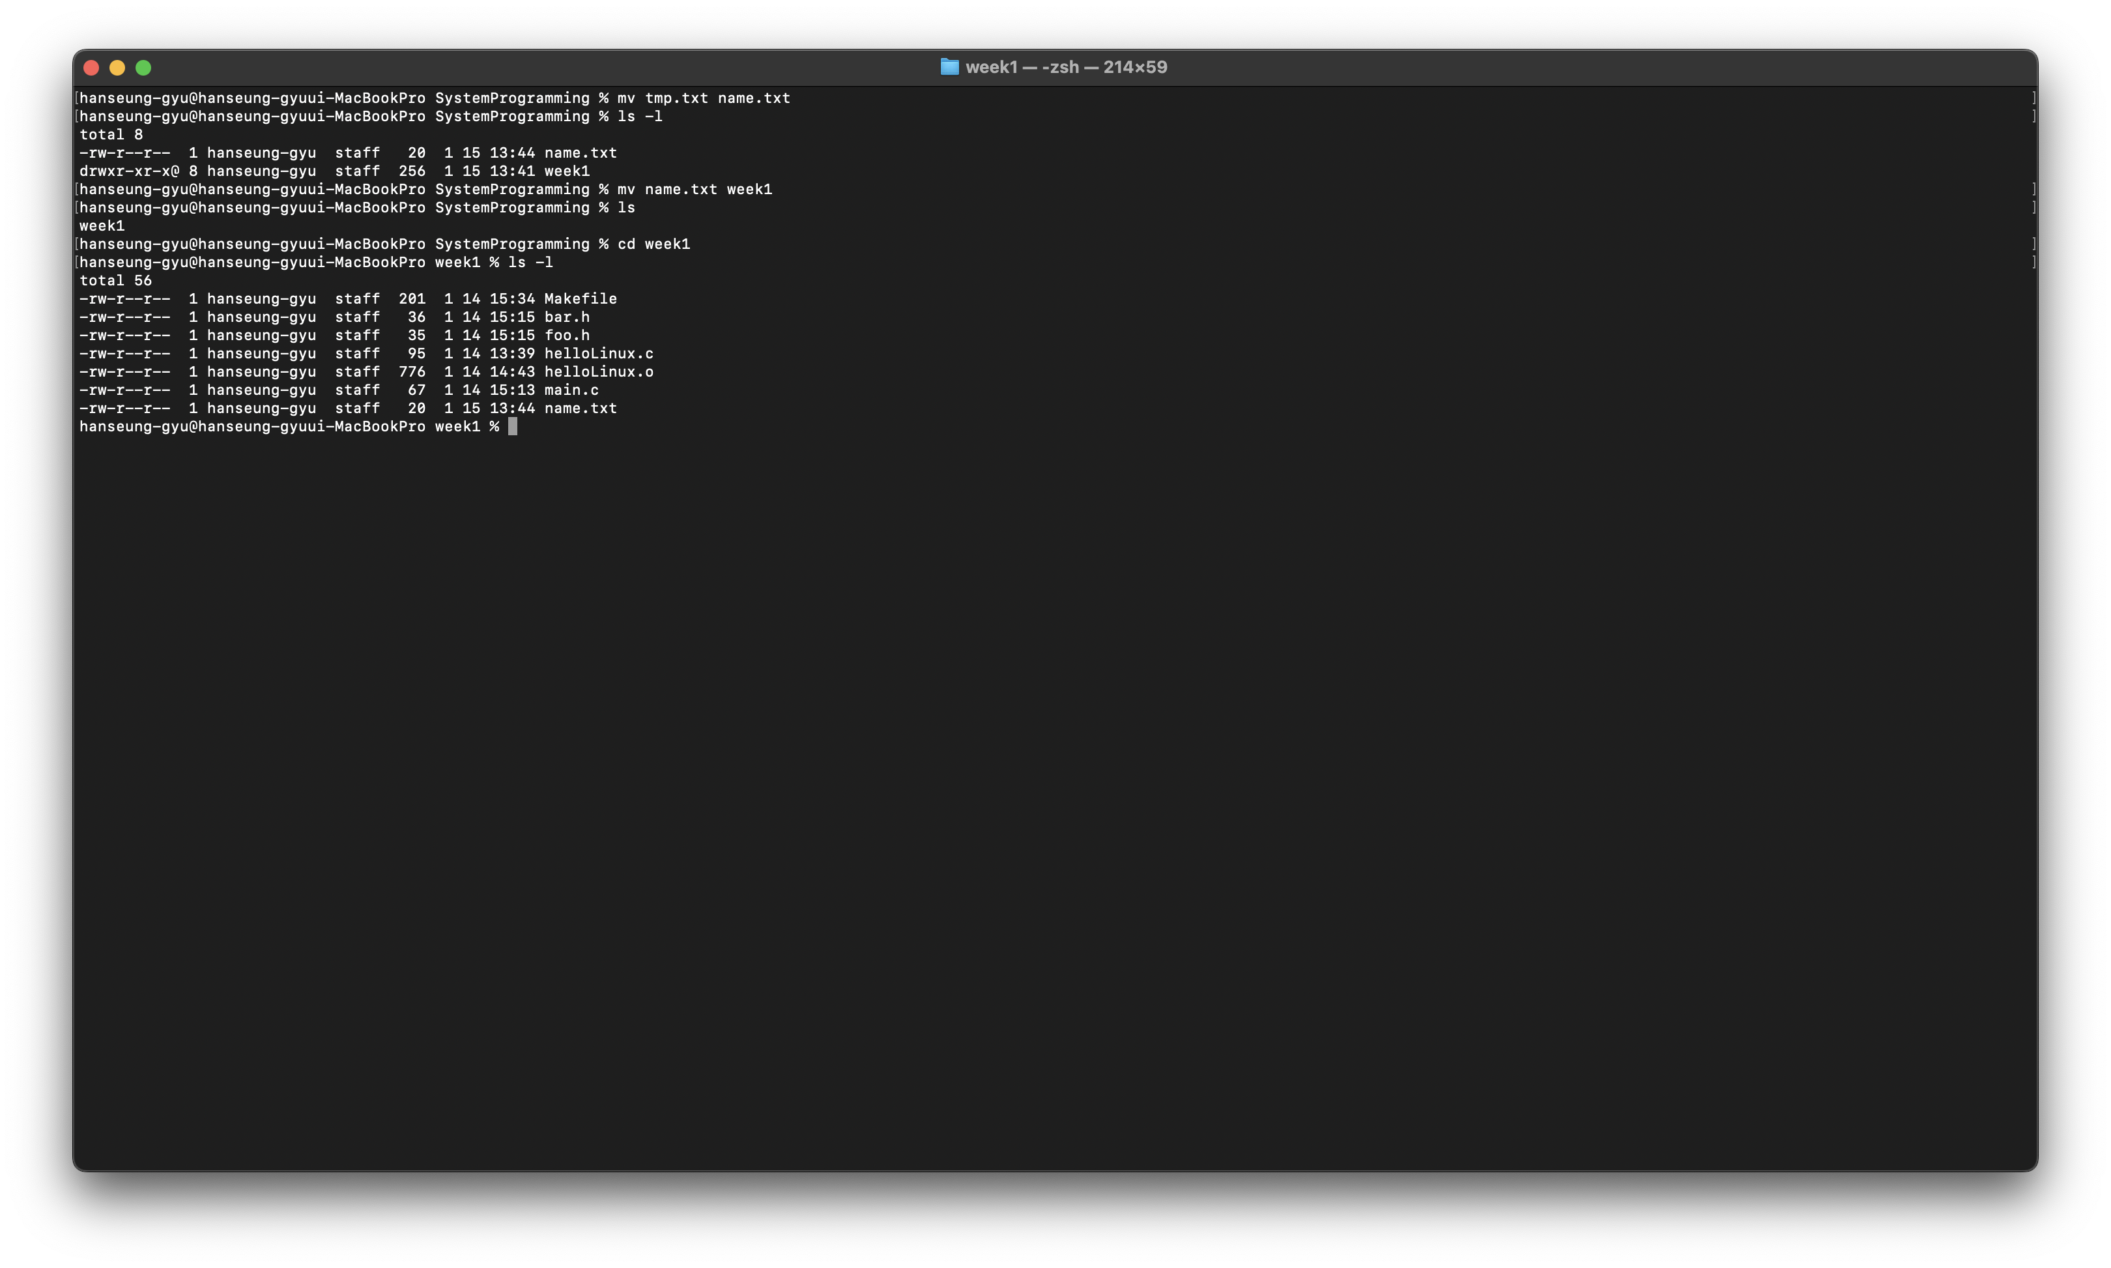Click the main.c filename in the listing
Viewport: 2111px width, 1268px height.
click(x=571, y=390)
